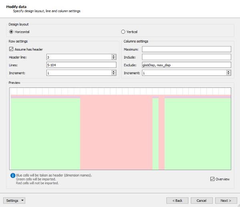The image size is (240, 207).
Task: Click the Lines field containing 5-104
Action: pos(81,65)
